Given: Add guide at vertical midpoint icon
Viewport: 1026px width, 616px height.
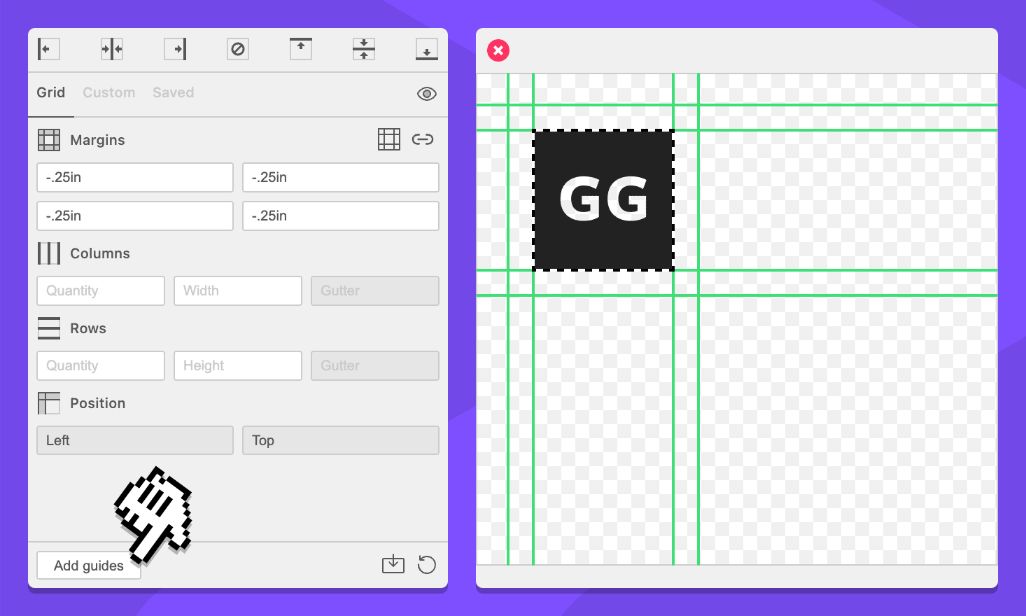Looking at the screenshot, I should [364, 49].
